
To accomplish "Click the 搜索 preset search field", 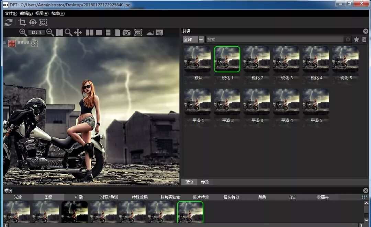I will pyautogui.click(x=274, y=39).
